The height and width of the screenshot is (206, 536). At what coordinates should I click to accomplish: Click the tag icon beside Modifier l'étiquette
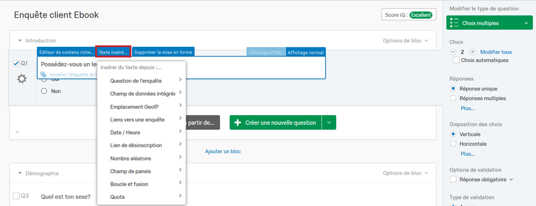(43, 74)
